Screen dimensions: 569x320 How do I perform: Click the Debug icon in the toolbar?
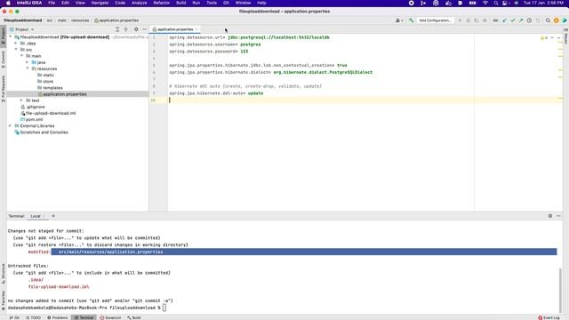[x=469, y=20]
